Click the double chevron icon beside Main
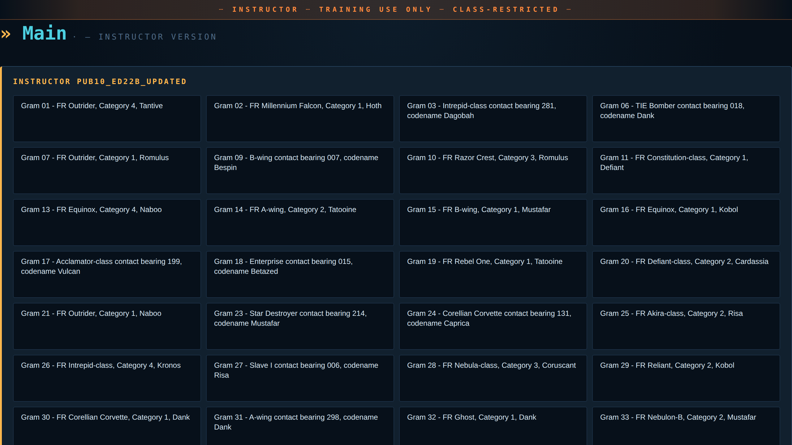Viewport: 792px width, 445px height. click(6, 34)
